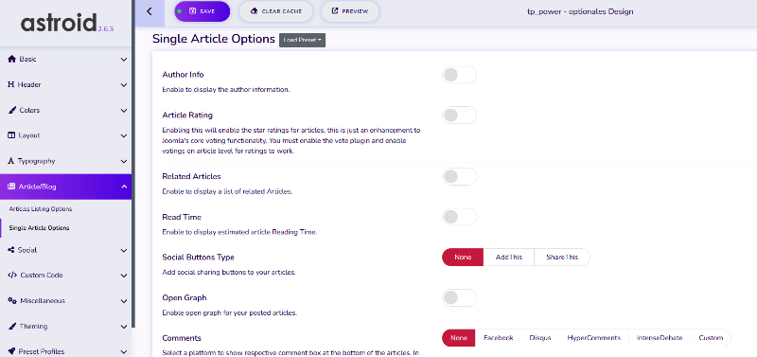Click the Colors brush icon in the sidebar
Viewport: 757px width, 357px height.
(x=12, y=110)
